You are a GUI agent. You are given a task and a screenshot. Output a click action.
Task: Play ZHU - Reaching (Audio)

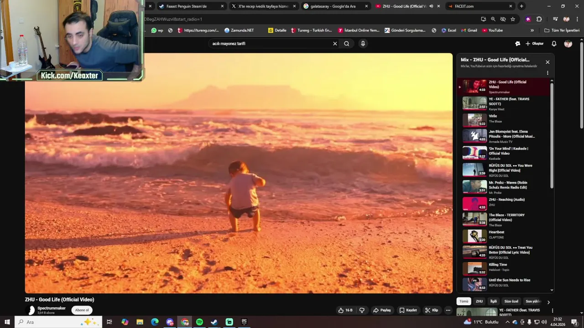pyautogui.click(x=504, y=203)
